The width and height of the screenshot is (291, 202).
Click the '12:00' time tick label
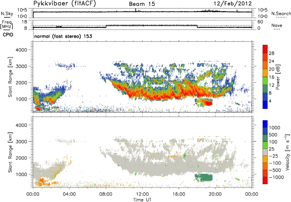[142, 194]
